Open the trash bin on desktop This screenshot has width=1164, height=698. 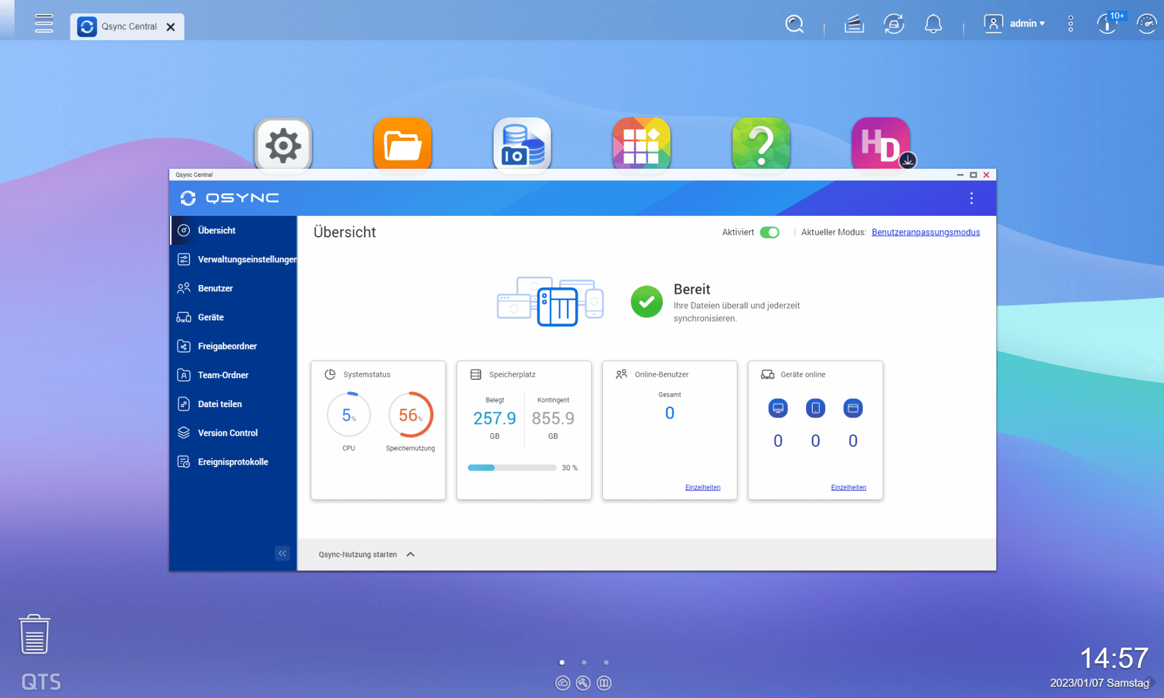tap(34, 635)
